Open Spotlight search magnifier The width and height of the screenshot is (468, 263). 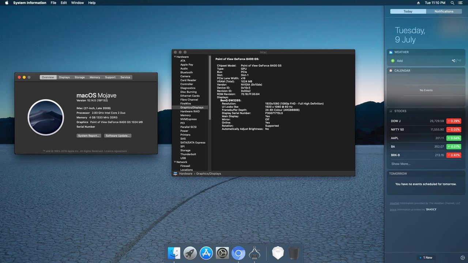[452, 3]
